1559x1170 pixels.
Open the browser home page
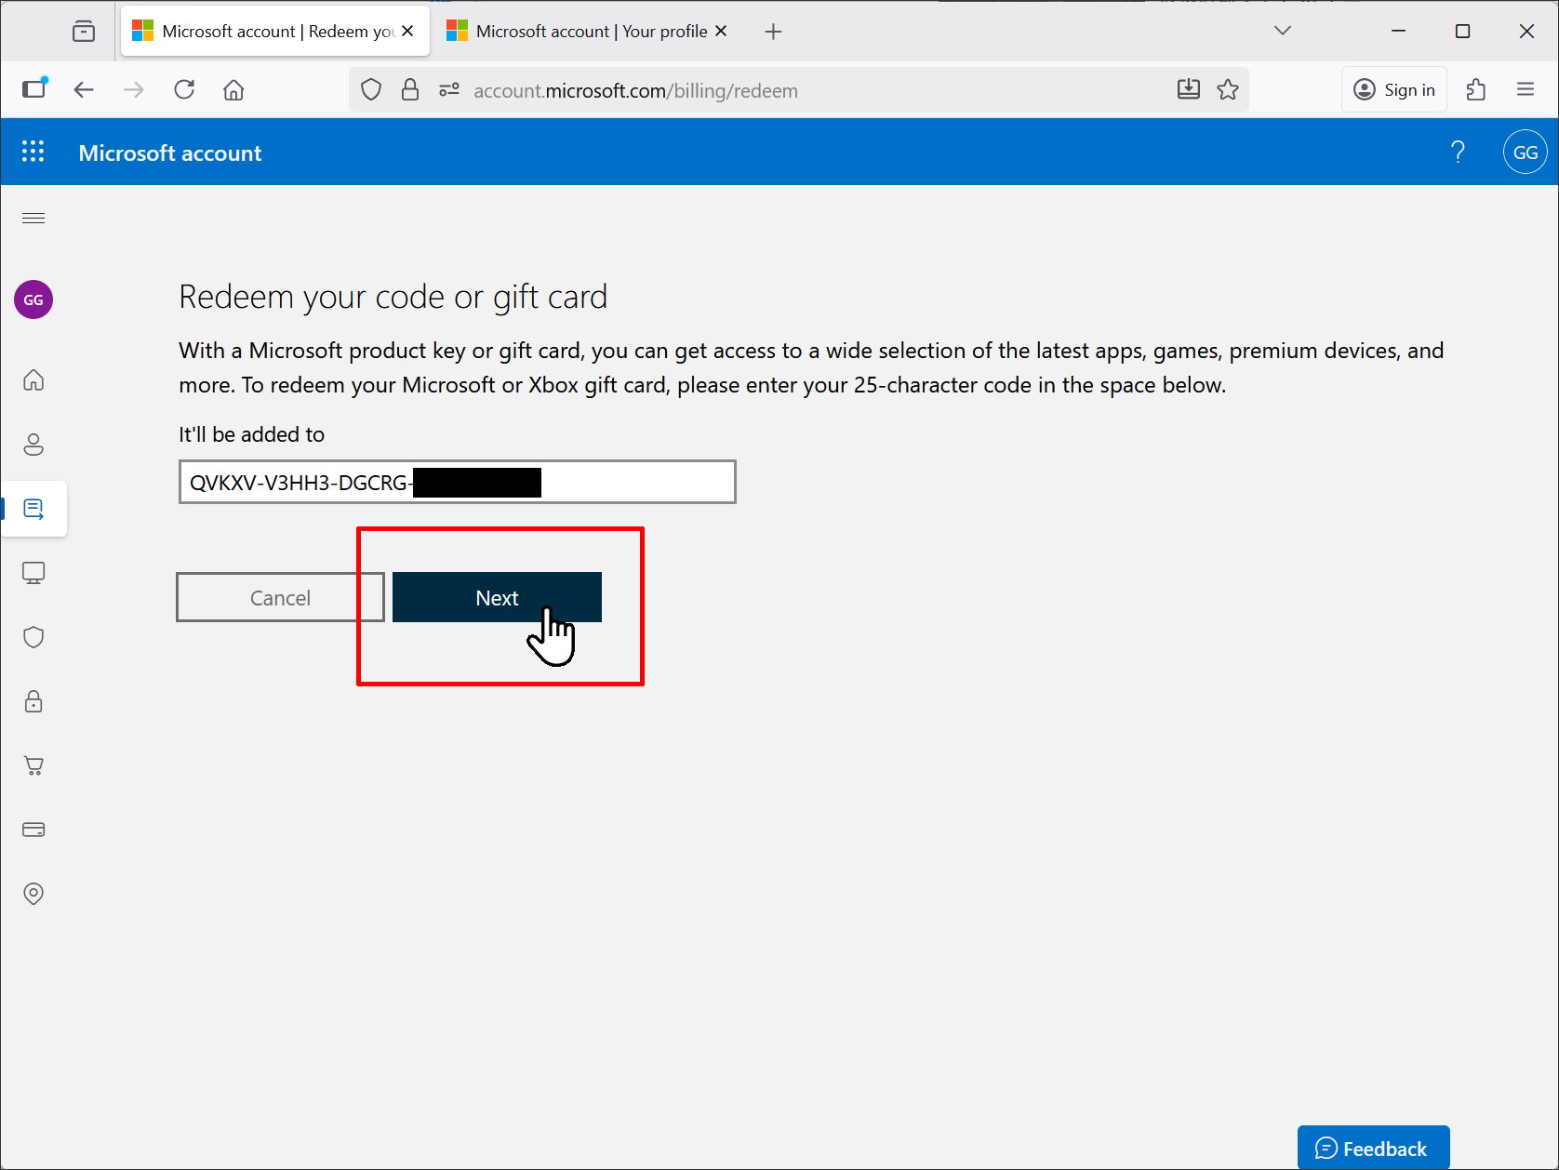(x=233, y=89)
